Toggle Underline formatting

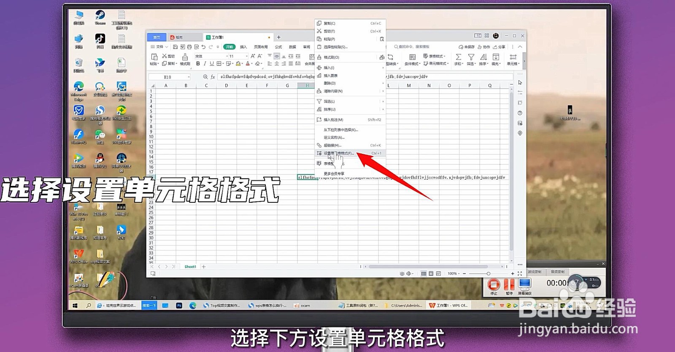pos(212,64)
